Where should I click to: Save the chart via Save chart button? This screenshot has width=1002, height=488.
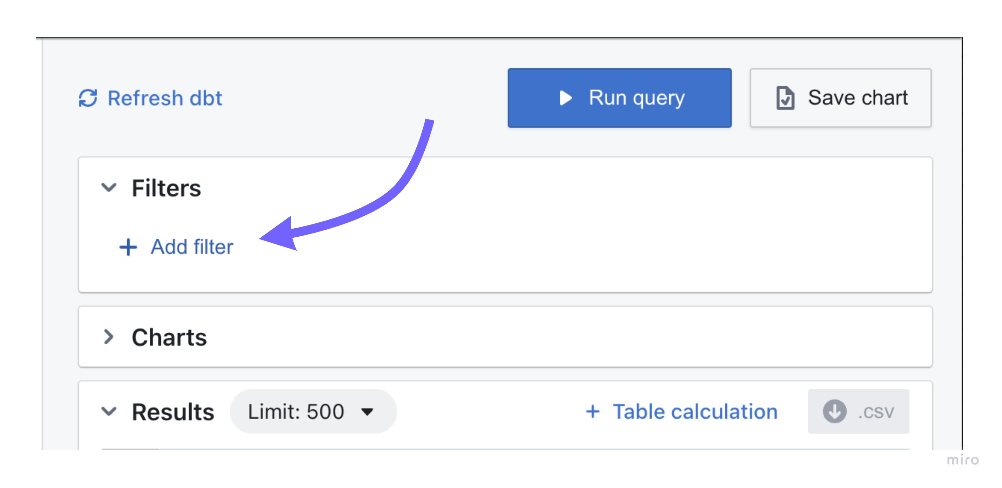coord(841,98)
